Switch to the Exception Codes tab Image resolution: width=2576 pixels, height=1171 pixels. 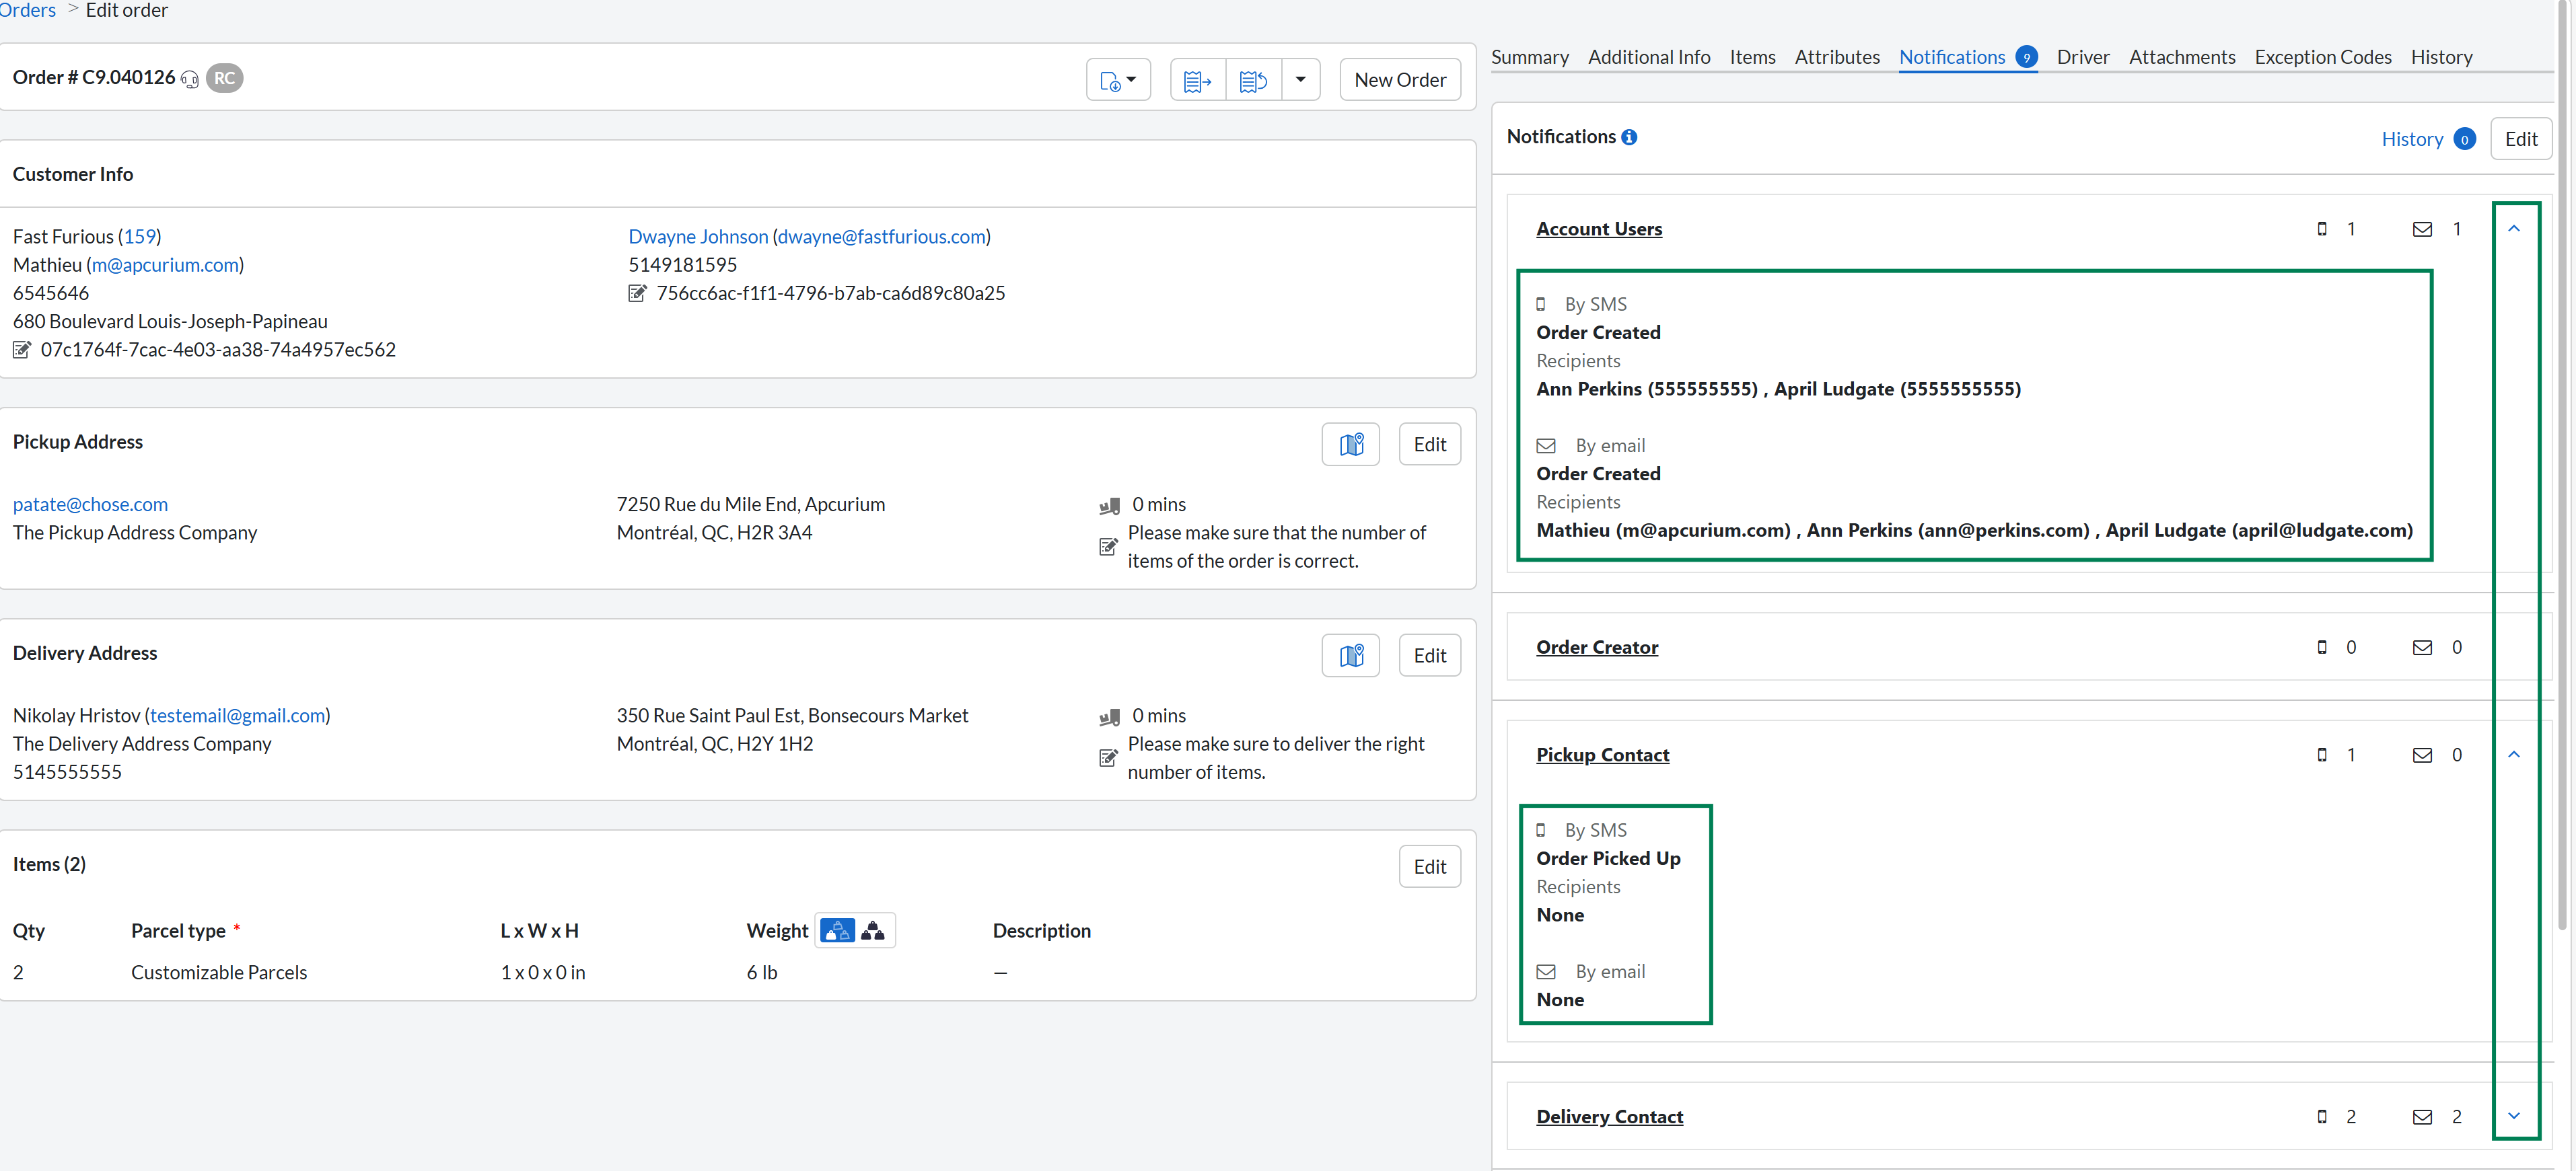point(2322,57)
